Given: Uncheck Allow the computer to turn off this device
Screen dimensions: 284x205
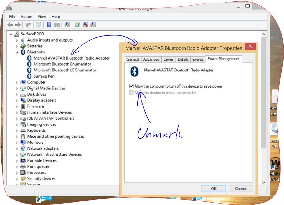Looking at the screenshot, I should tap(131, 86).
